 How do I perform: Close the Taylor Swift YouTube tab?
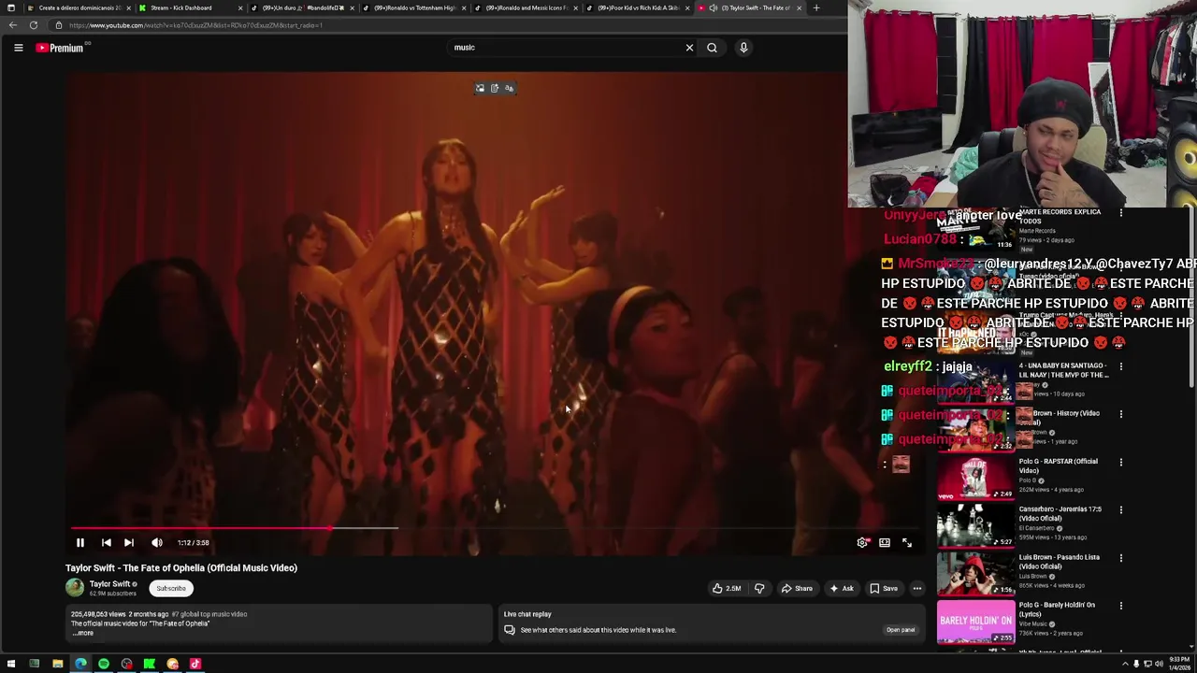[x=799, y=7]
